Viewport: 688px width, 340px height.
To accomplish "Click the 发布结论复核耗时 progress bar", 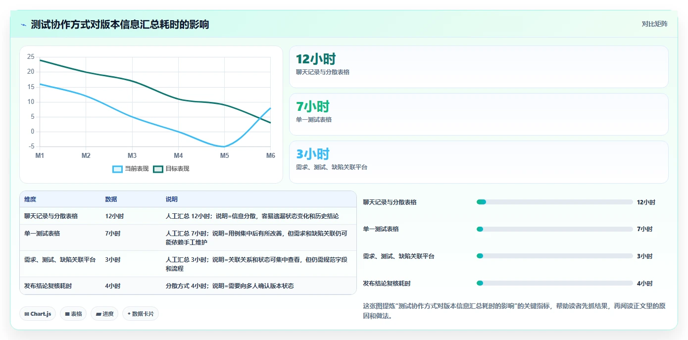I will [554, 283].
